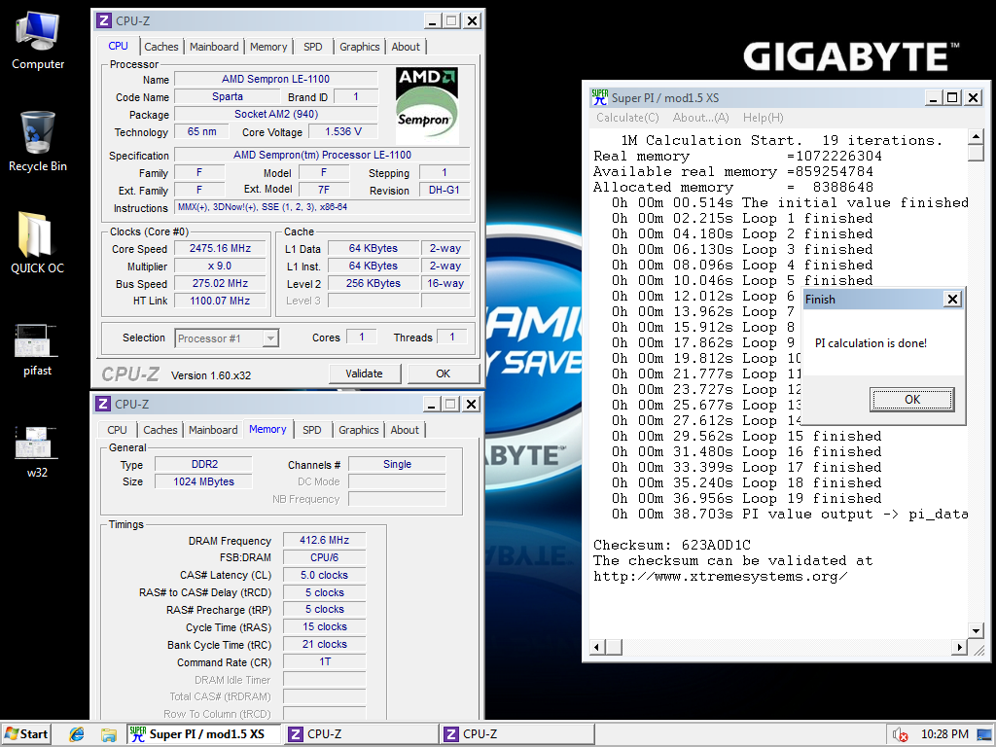
Task: Open Memory tab in upper CPU-Z window
Action: pos(268,47)
